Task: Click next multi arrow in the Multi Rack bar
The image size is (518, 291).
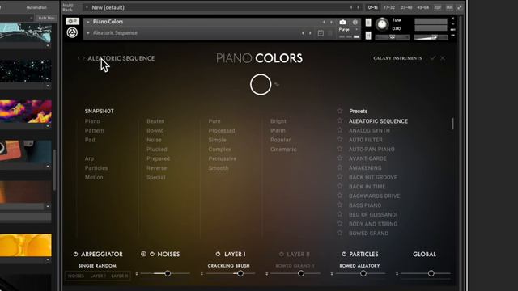Action: coord(358,7)
